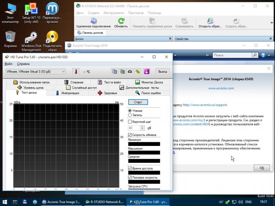Open command prompt from taskbar
Viewport: 275px width, 206px height.
click(15, 202)
